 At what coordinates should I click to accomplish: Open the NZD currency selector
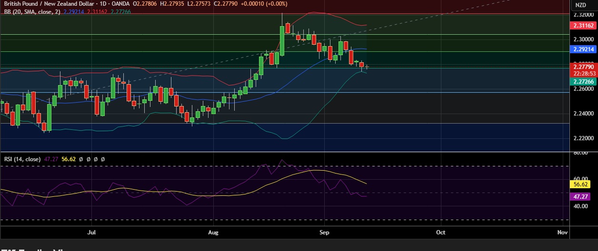(580, 5)
